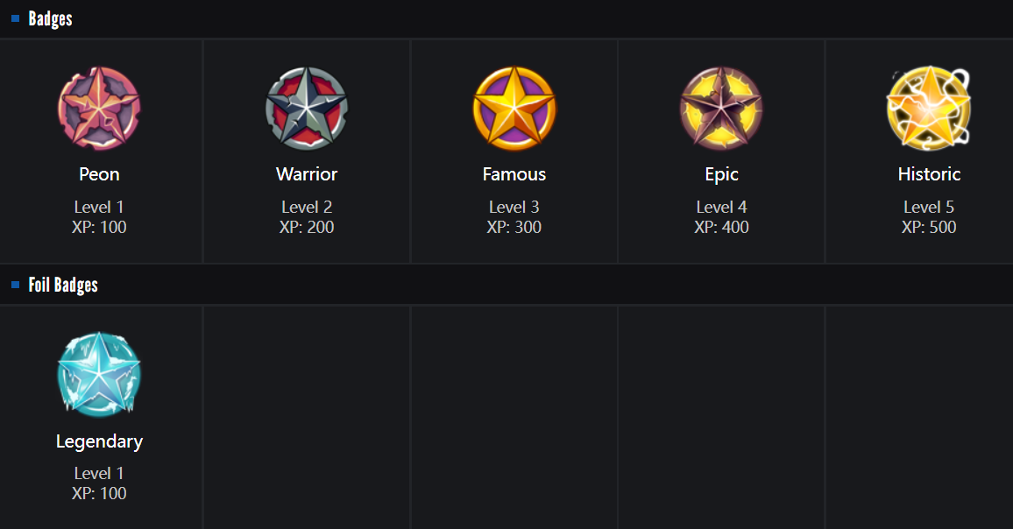Click the Peon cracked star badge icon
1013x529 pixels.
coord(99,109)
